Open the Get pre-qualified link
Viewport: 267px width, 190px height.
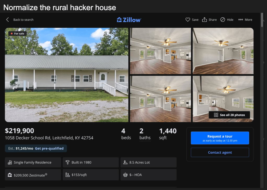point(49,148)
